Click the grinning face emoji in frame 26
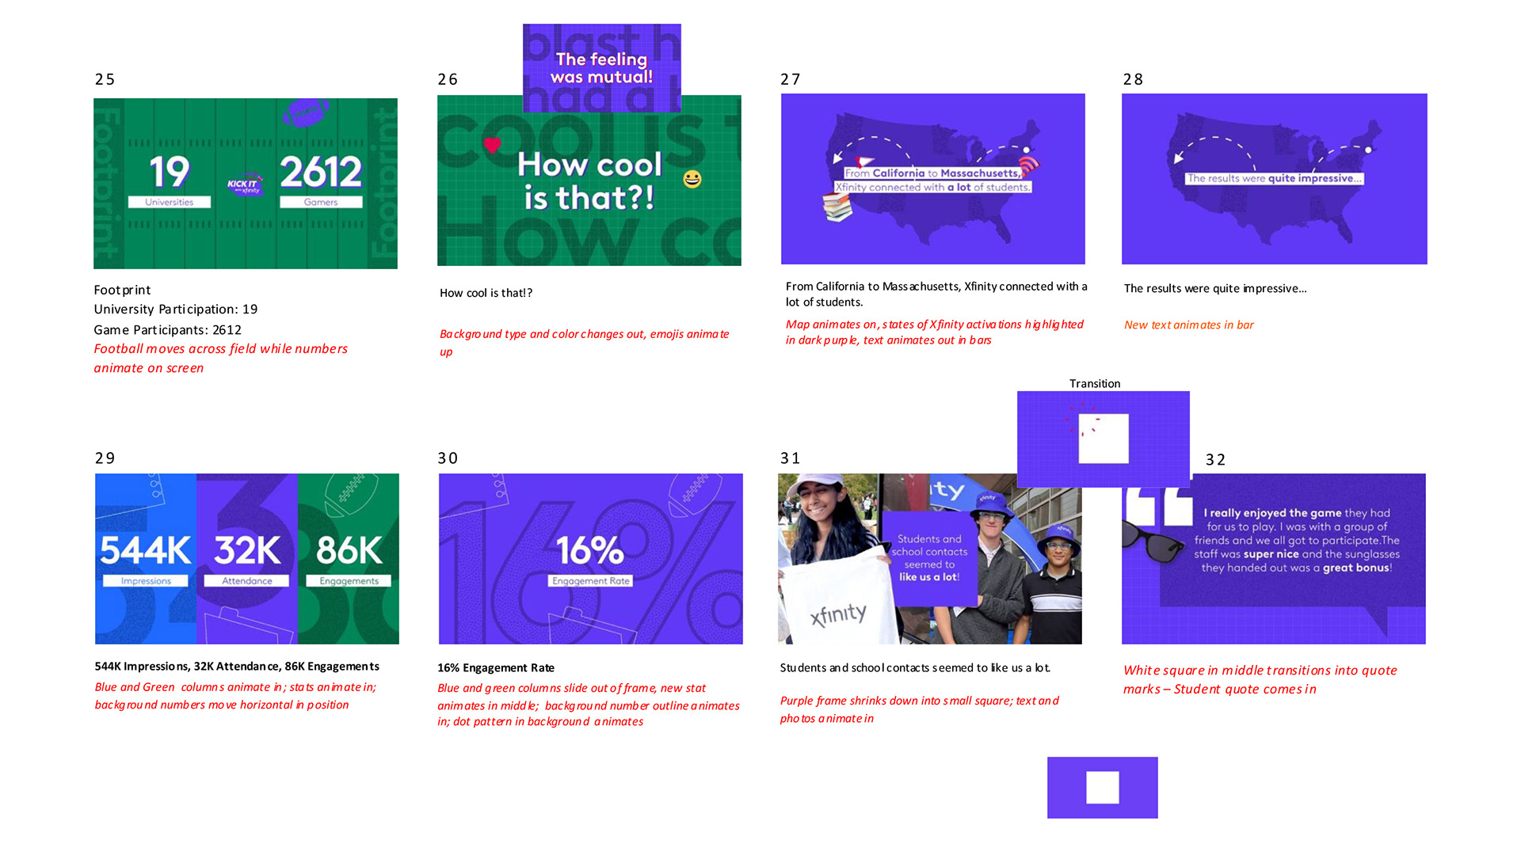The height and width of the screenshot is (855, 1521). pos(692,179)
